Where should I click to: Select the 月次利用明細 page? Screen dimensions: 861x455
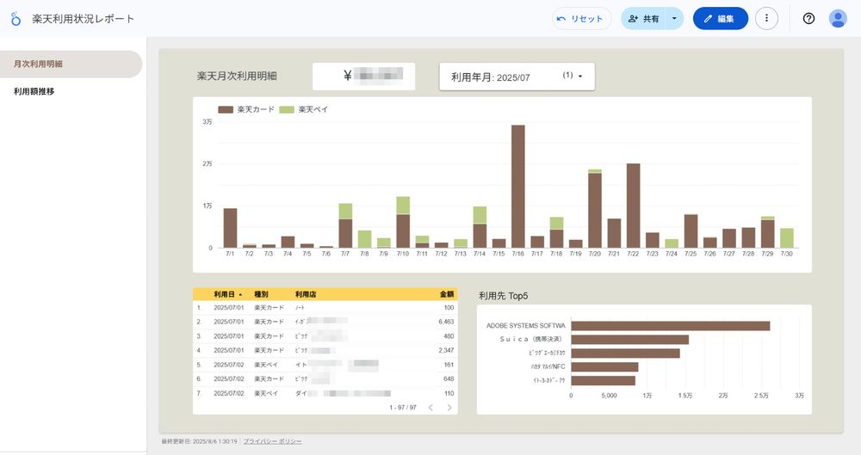pyautogui.click(x=71, y=65)
